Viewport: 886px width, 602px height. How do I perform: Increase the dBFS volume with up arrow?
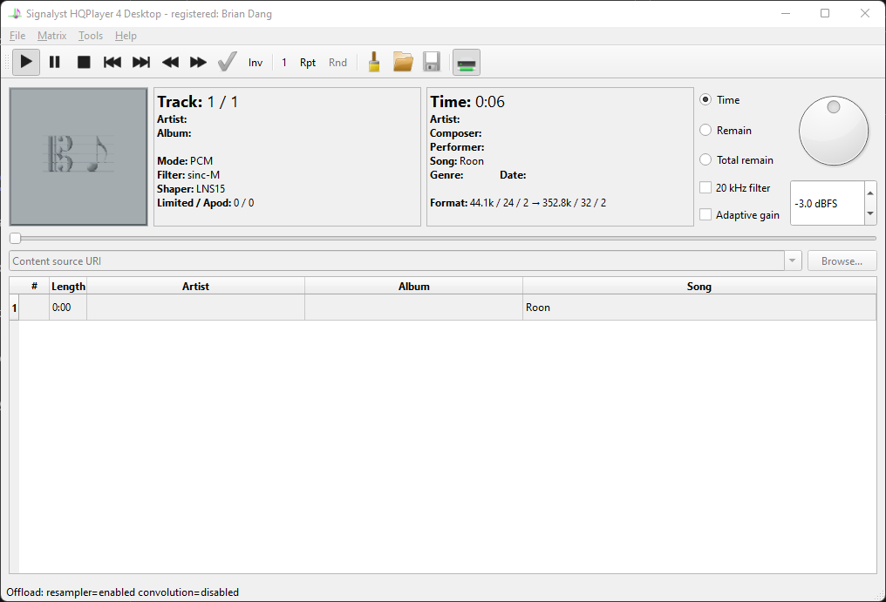point(869,193)
